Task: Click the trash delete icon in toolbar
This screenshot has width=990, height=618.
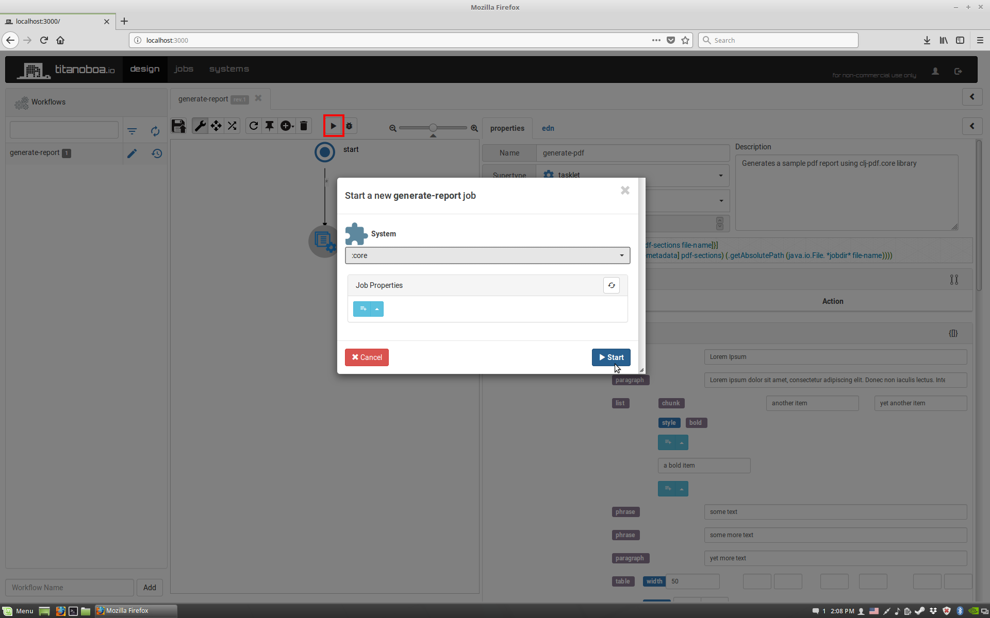Action: [304, 126]
